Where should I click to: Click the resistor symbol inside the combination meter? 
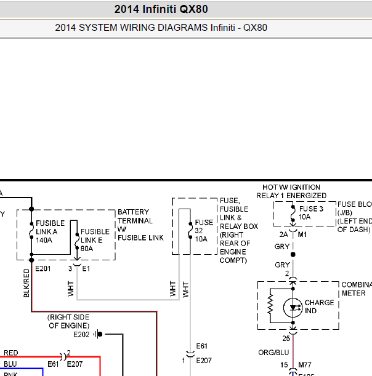[x=270, y=304]
